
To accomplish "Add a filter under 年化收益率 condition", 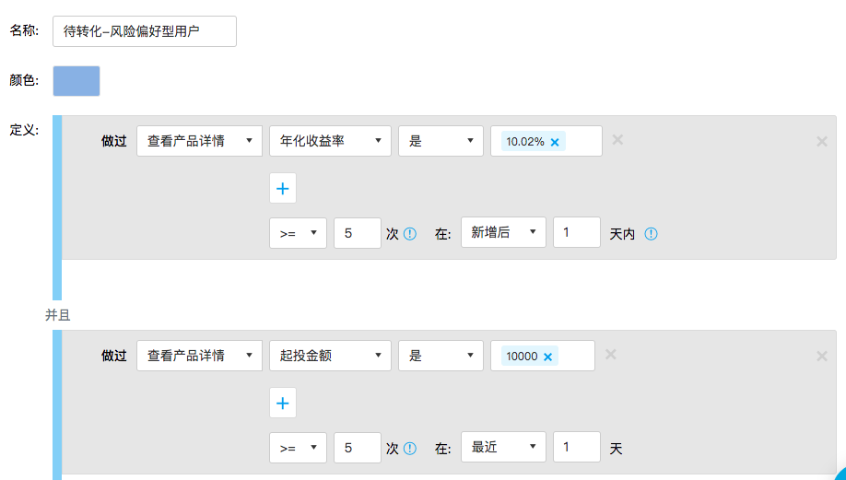I will [283, 188].
